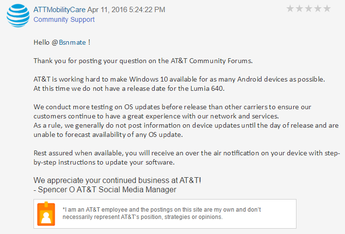345x234 pixels.
Task: Open the Community Support link
Action: [64, 19]
